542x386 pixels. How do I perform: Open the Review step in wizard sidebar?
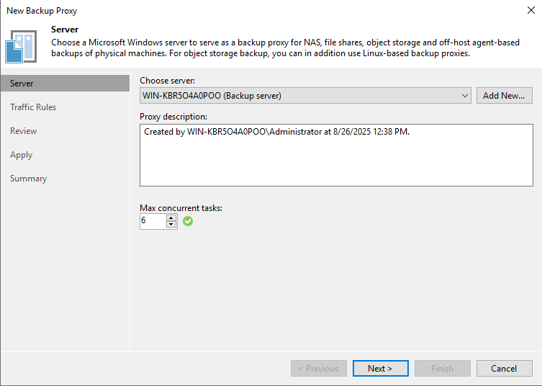(x=24, y=131)
